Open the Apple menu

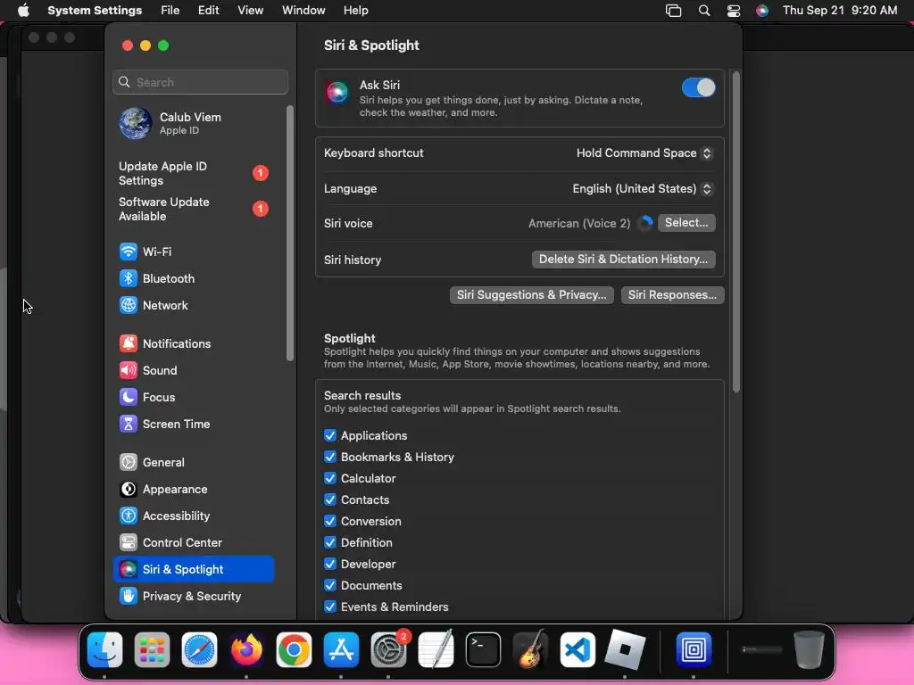coord(23,11)
